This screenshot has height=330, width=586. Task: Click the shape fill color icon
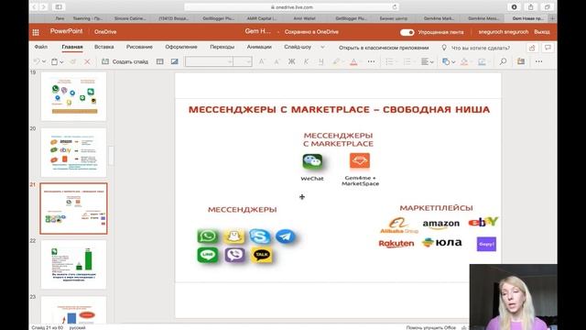point(464,61)
